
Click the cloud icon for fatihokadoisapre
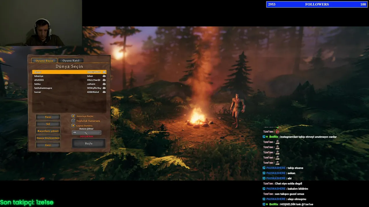[x=104, y=88]
